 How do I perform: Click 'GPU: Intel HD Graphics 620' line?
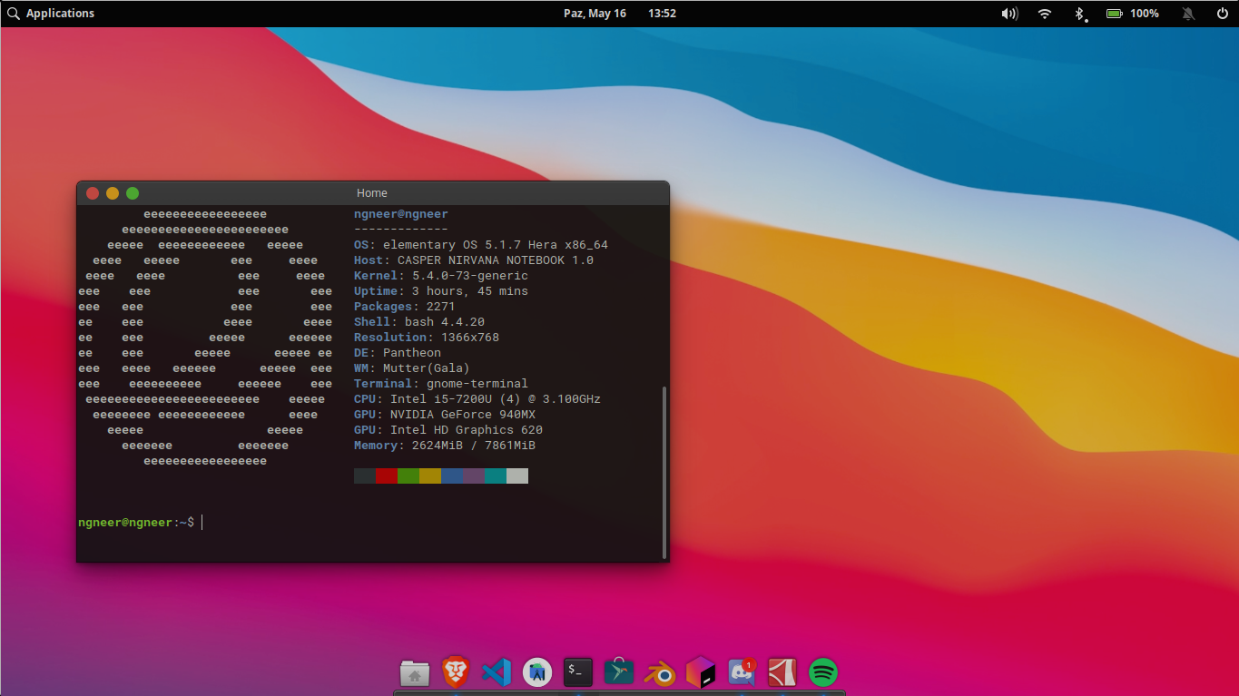coord(448,430)
